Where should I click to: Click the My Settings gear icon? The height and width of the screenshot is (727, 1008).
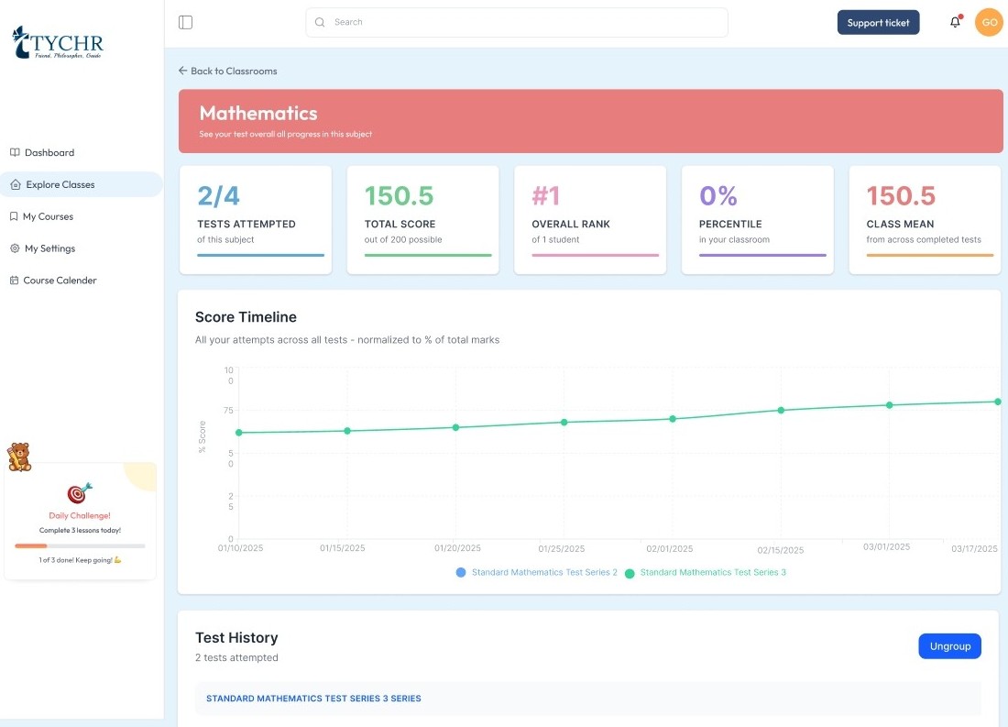[15, 248]
